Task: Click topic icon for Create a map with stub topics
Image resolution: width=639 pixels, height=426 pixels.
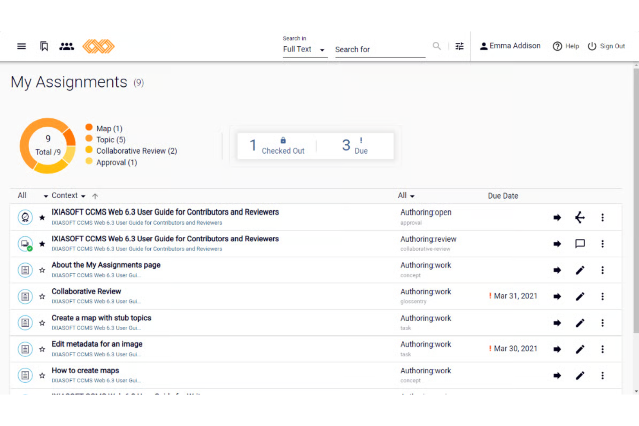Action: click(25, 323)
